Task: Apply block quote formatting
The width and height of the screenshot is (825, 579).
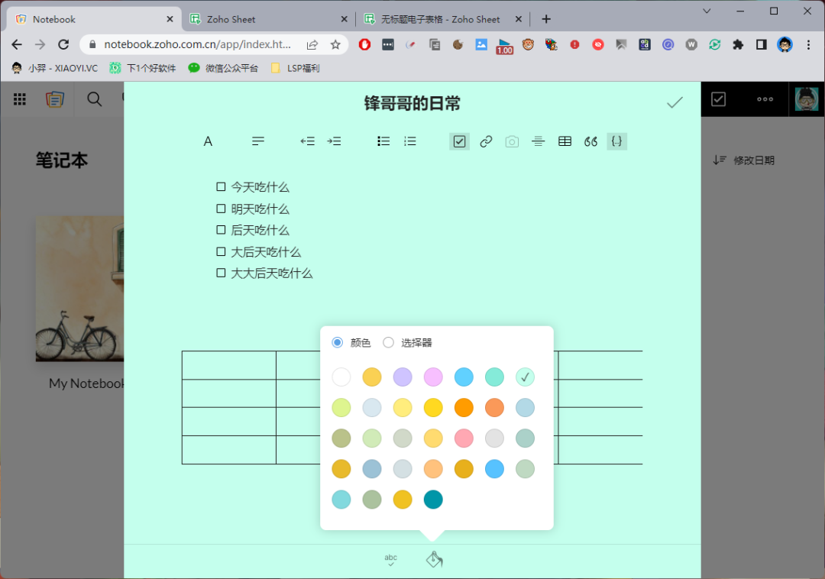Action: click(590, 141)
